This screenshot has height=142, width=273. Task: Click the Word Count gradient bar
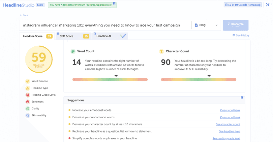[110, 80]
